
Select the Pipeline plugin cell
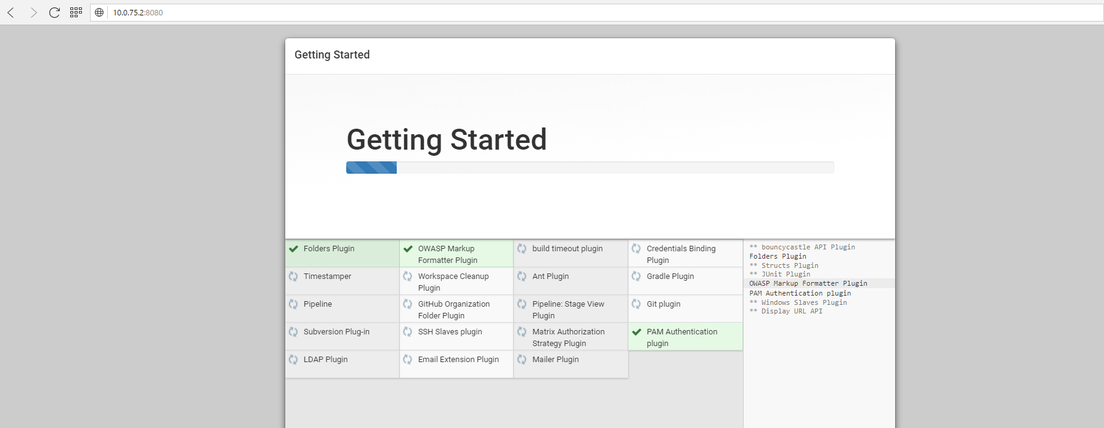tap(342, 309)
